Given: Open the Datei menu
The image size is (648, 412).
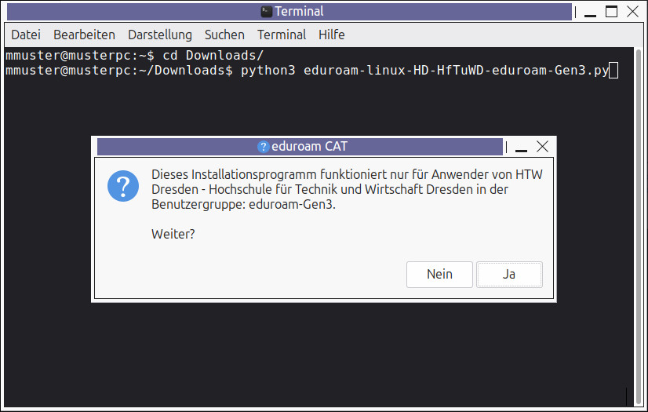Looking at the screenshot, I should coord(26,35).
